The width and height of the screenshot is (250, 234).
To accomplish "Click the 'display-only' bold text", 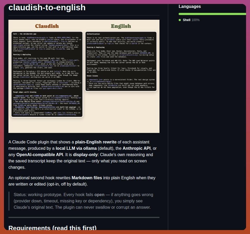I will (85, 155).
